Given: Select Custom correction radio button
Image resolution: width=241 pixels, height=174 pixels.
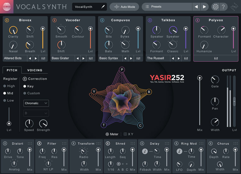Looking at the screenshot, I should point(25,93).
